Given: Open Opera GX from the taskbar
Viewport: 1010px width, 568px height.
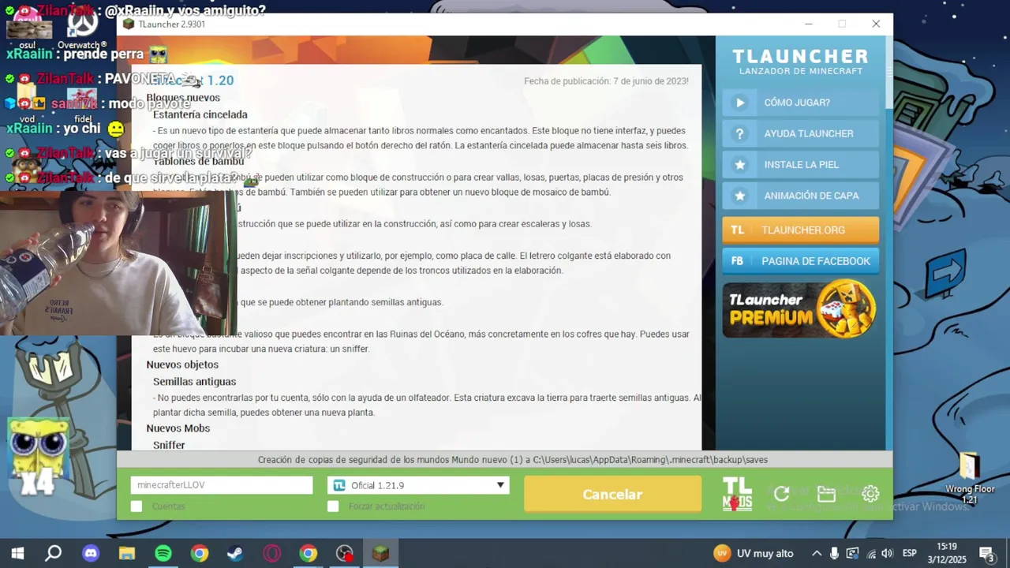Looking at the screenshot, I should [271, 553].
